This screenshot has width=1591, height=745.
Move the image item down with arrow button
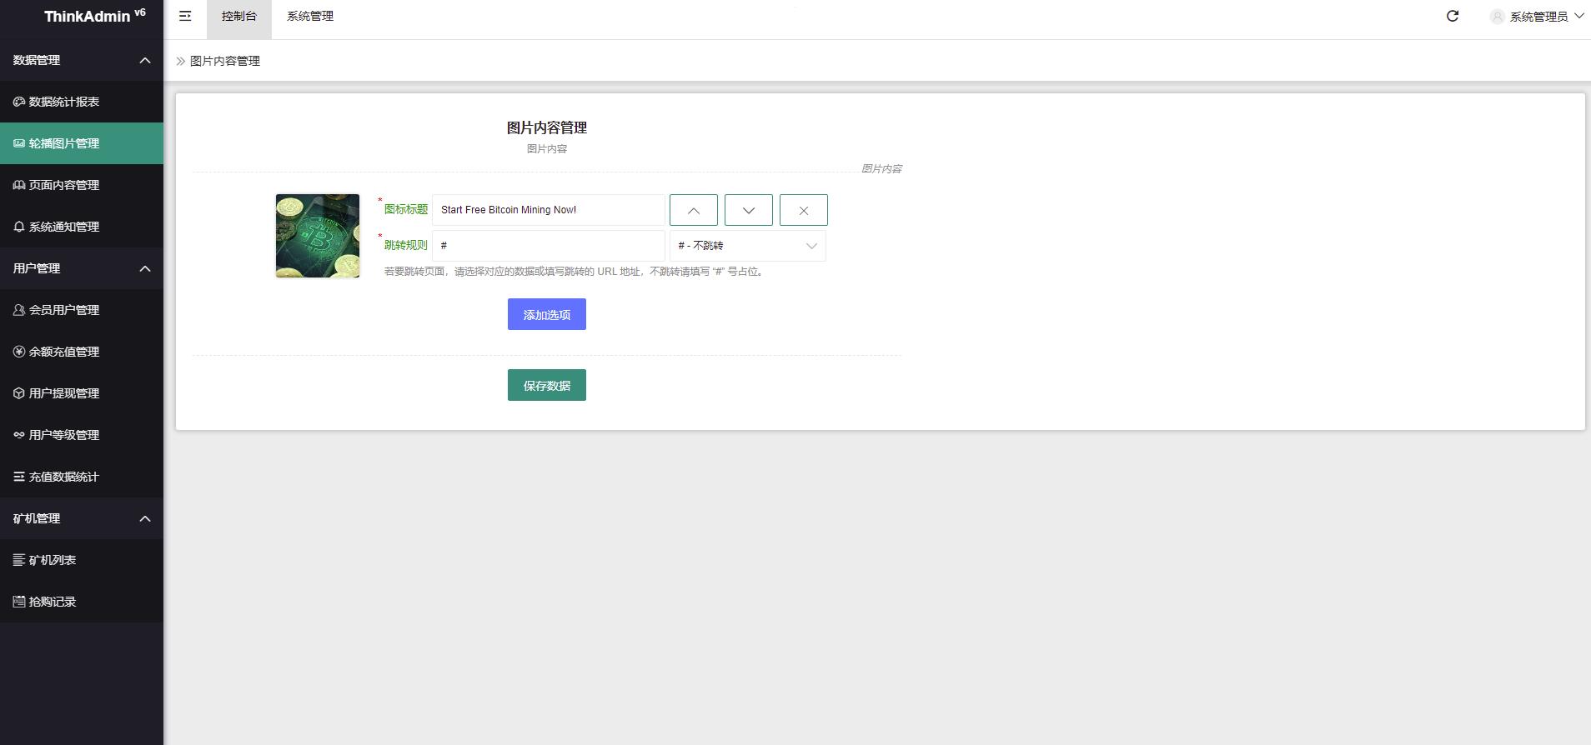click(x=749, y=210)
